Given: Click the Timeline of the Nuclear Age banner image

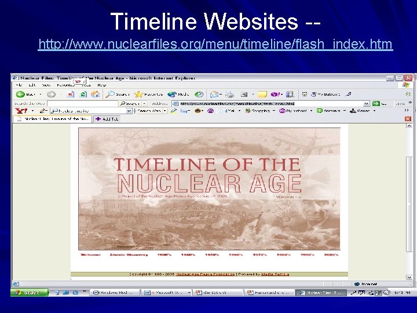Looking at the screenshot, I should (209, 189).
